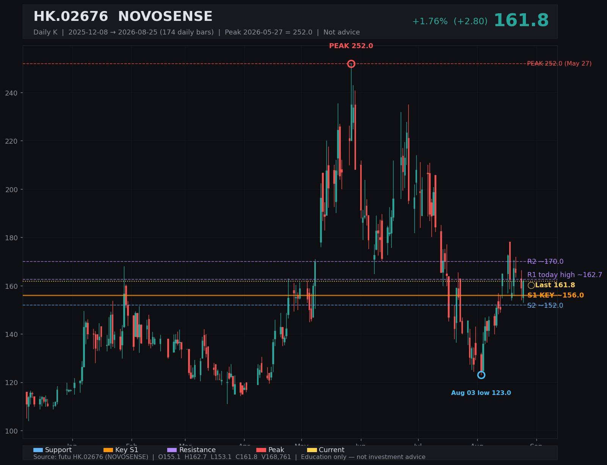Click the 'S1 KEY ~156.0' label

(x=555, y=295)
